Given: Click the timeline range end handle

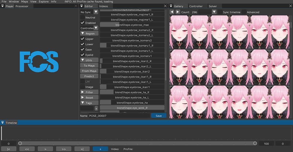Looking at the screenshot, I should 255,143.
